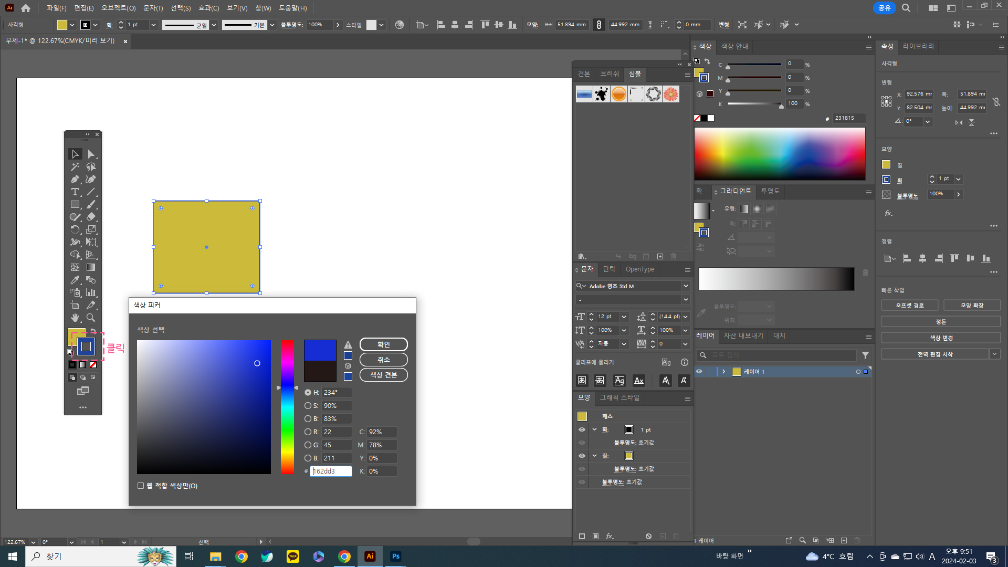
Task: Click the 색상 견본 button
Action: click(383, 375)
